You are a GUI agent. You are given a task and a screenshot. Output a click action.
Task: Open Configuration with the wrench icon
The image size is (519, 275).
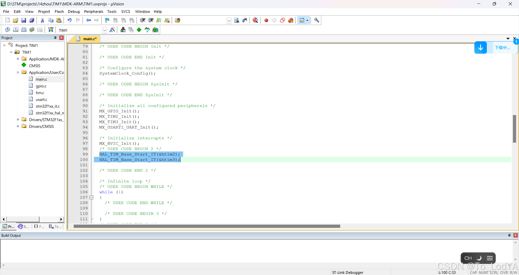317,20
